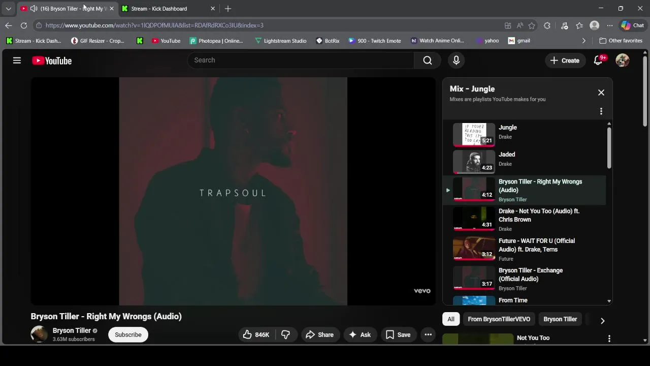Open Bryson Tiller channel avatar
This screenshot has height=366, width=650.
(x=39, y=334)
